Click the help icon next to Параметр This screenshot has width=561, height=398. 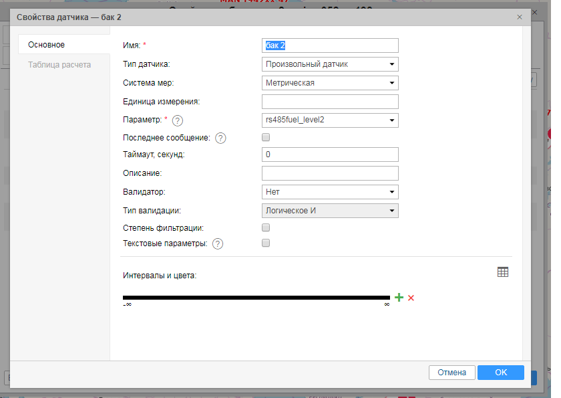pyautogui.click(x=178, y=120)
